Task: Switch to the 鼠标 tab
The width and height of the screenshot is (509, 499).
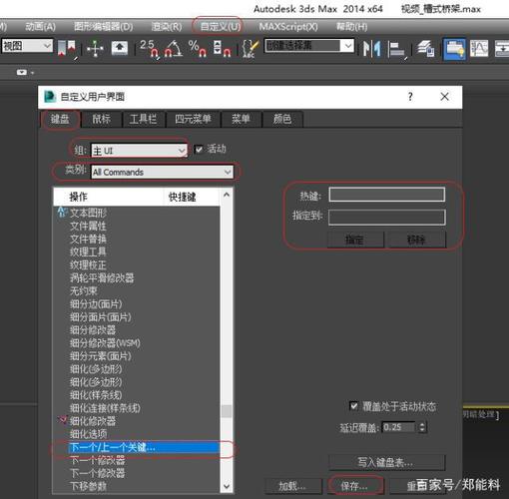Action: pos(102,119)
